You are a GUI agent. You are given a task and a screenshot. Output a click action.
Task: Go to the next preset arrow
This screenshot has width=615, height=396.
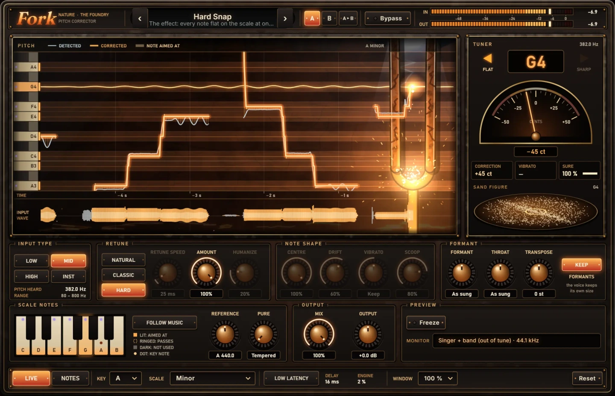point(285,18)
